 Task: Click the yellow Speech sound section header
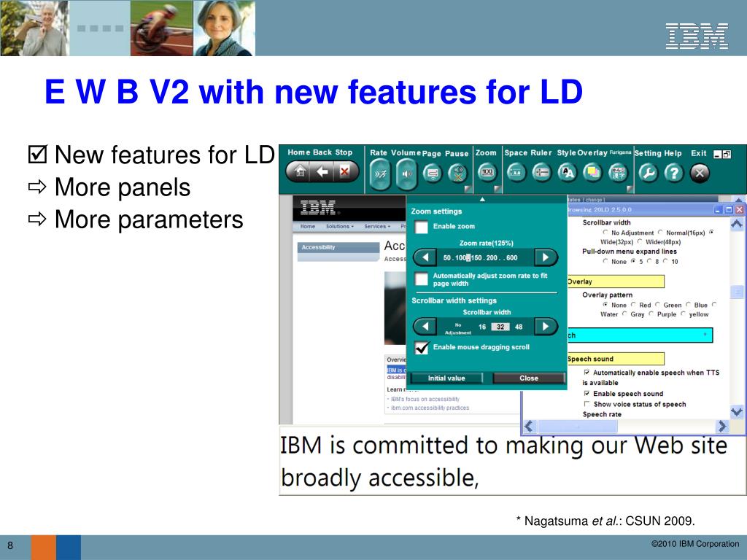pyautogui.click(x=616, y=359)
